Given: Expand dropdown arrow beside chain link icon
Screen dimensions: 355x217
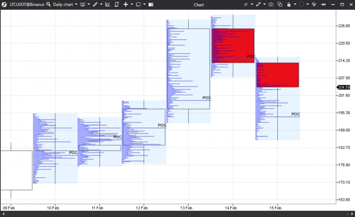Looking at the screenshot, I should coord(264,4).
